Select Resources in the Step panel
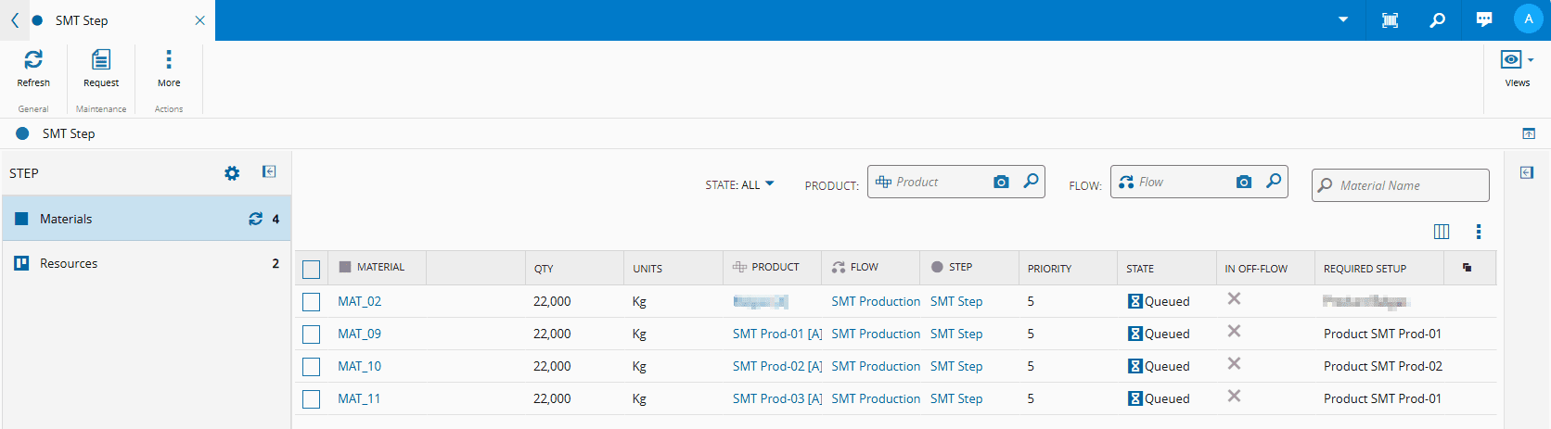This screenshot has width=1551, height=429. 69,264
